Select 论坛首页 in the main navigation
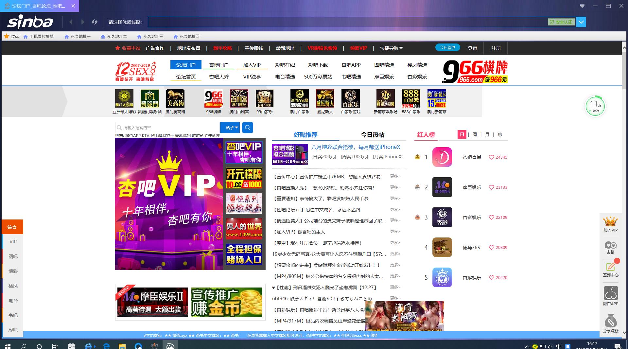This screenshot has width=628, height=349. click(186, 77)
